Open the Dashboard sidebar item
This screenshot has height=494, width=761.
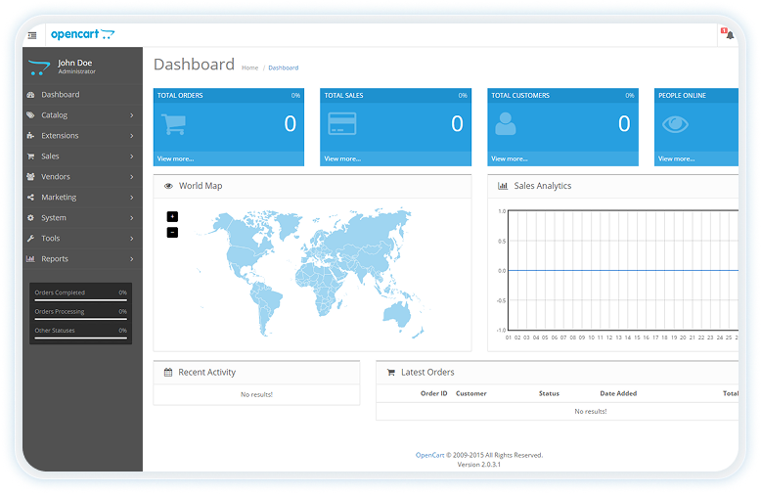[61, 95]
